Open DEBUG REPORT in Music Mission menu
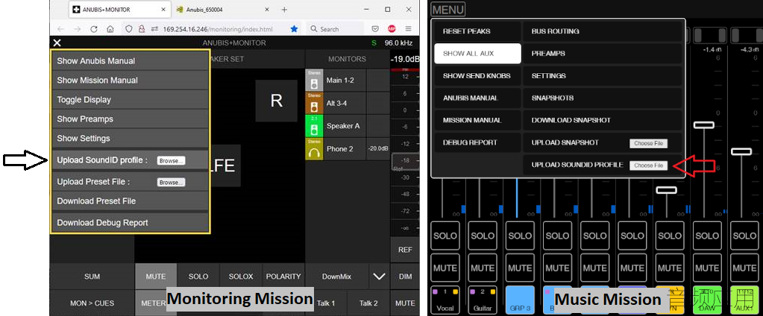Viewport: 763px width, 316px height. point(477,142)
